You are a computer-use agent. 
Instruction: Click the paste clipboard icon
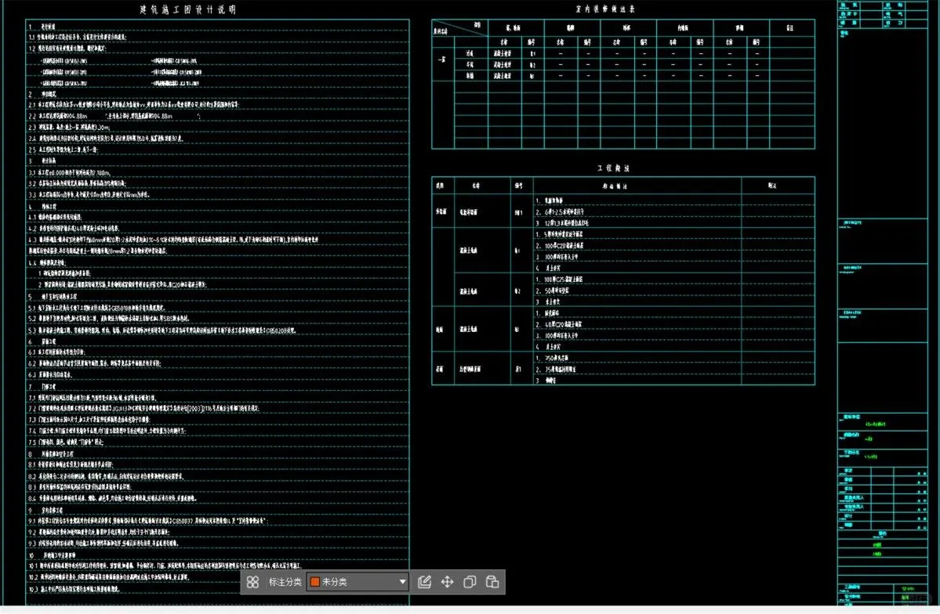(x=492, y=582)
